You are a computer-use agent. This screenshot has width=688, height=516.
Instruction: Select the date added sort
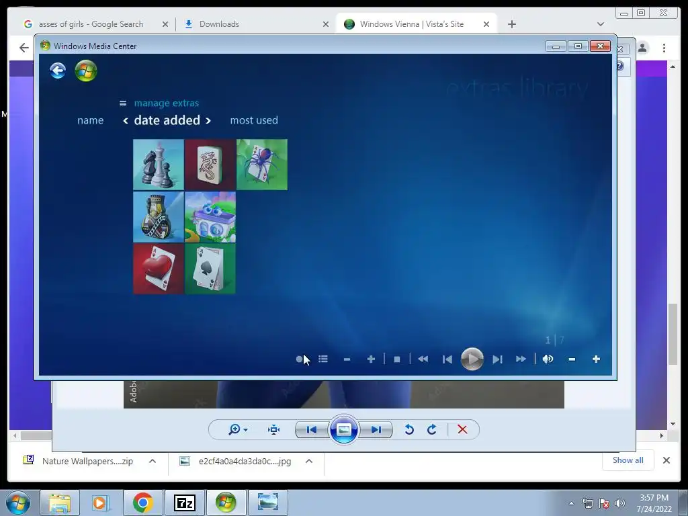coord(167,120)
